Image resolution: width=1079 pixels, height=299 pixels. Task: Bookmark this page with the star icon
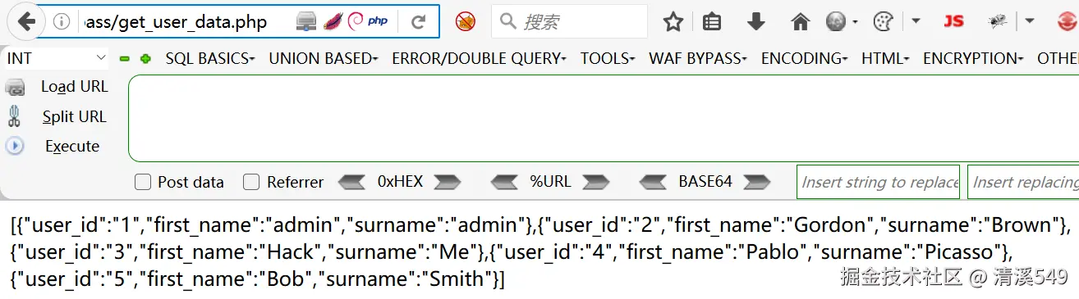(x=673, y=22)
